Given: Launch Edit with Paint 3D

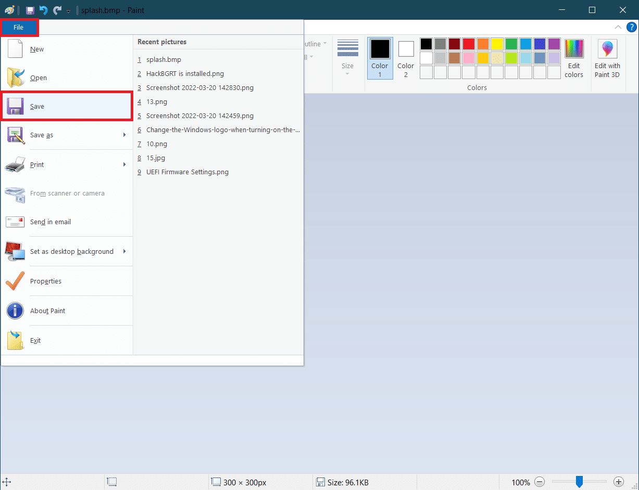Looking at the screenshot, I should coord(607,58).
